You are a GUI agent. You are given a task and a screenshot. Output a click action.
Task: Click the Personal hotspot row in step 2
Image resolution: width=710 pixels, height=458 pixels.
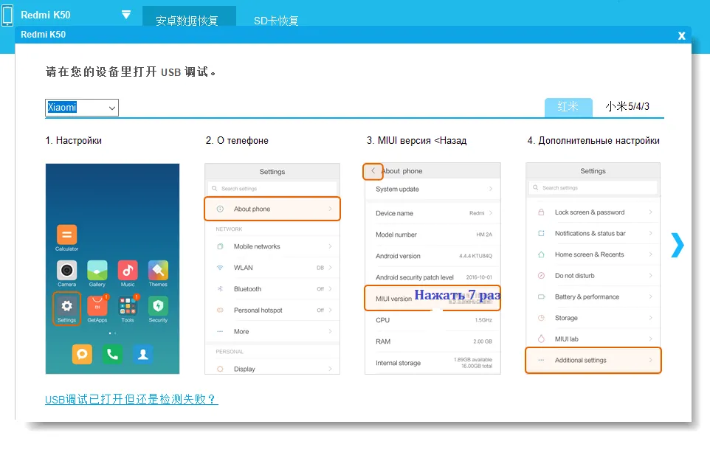coord(272,310)
